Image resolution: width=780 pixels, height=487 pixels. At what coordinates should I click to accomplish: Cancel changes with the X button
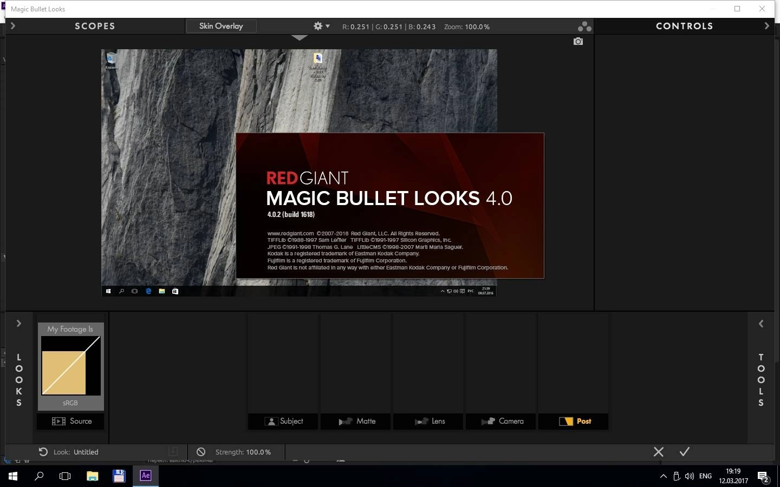point(659,452)
